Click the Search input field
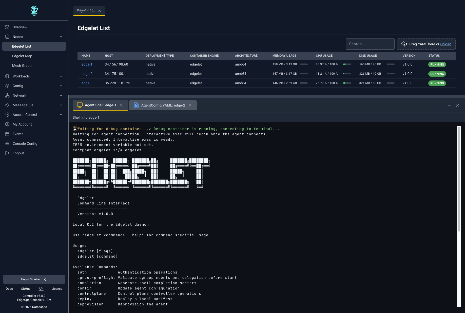 pyautogui.click(x=370, y=44)
